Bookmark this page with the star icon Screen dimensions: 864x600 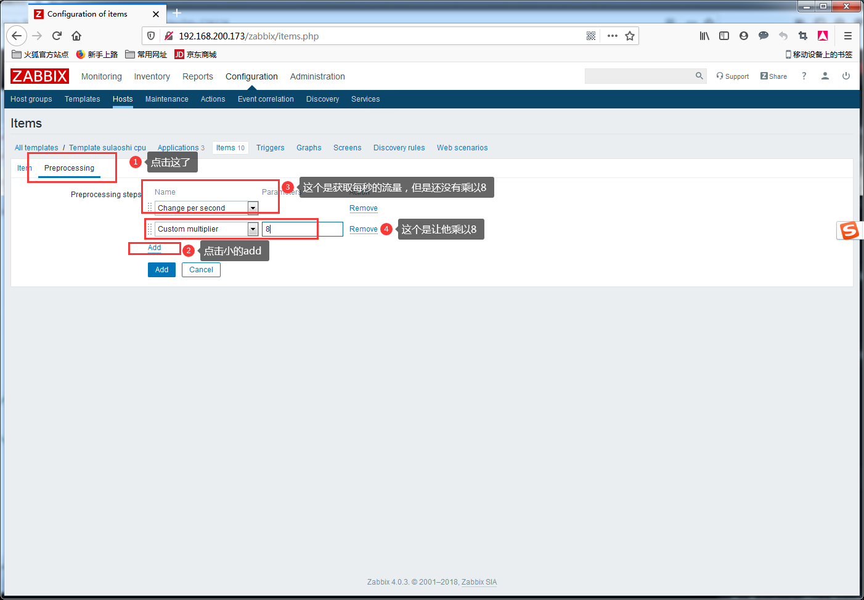click(630, 36)
